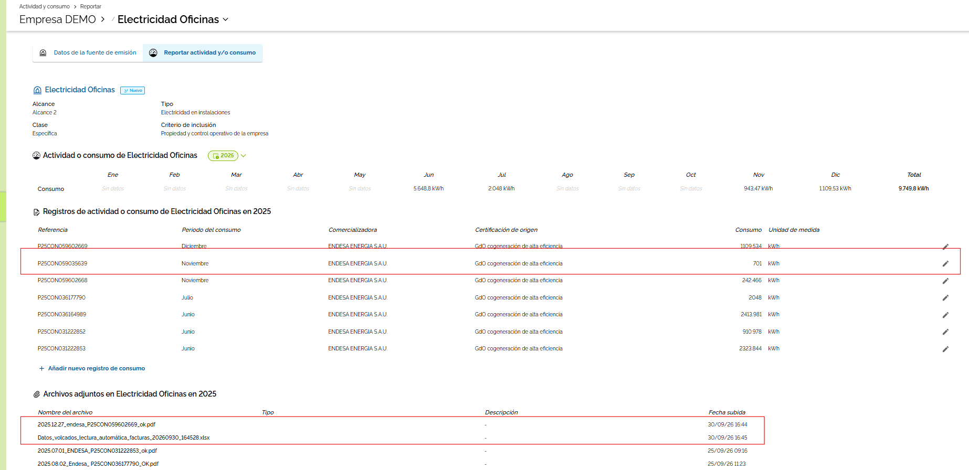969x470 pixels.
Task: Click the Nuevo badge
Action: tap(133, 91)
